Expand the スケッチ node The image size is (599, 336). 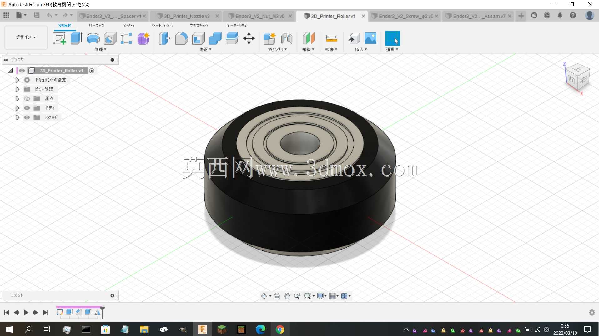coord(17,117)
